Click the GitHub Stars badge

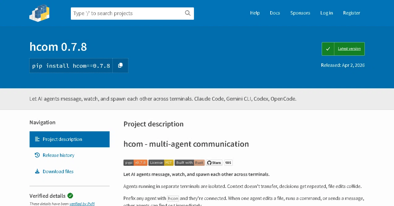tap(214, 163)
